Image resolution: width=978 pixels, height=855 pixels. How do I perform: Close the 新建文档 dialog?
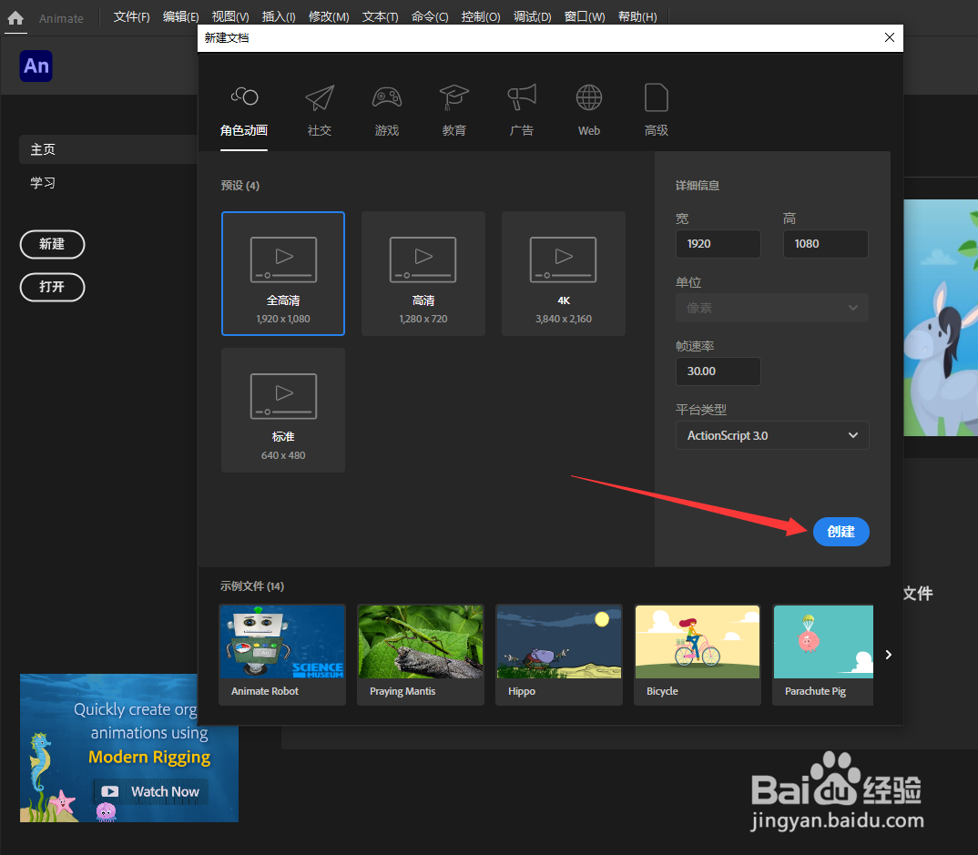click(x=890, y=37)
